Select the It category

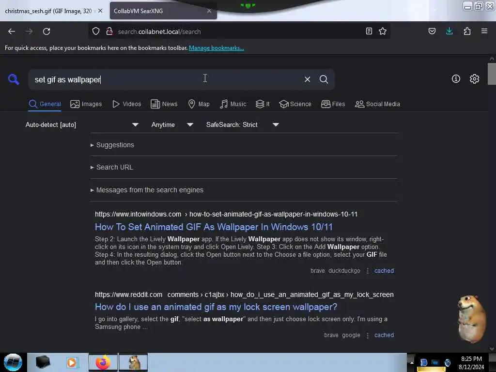(262, 104)
